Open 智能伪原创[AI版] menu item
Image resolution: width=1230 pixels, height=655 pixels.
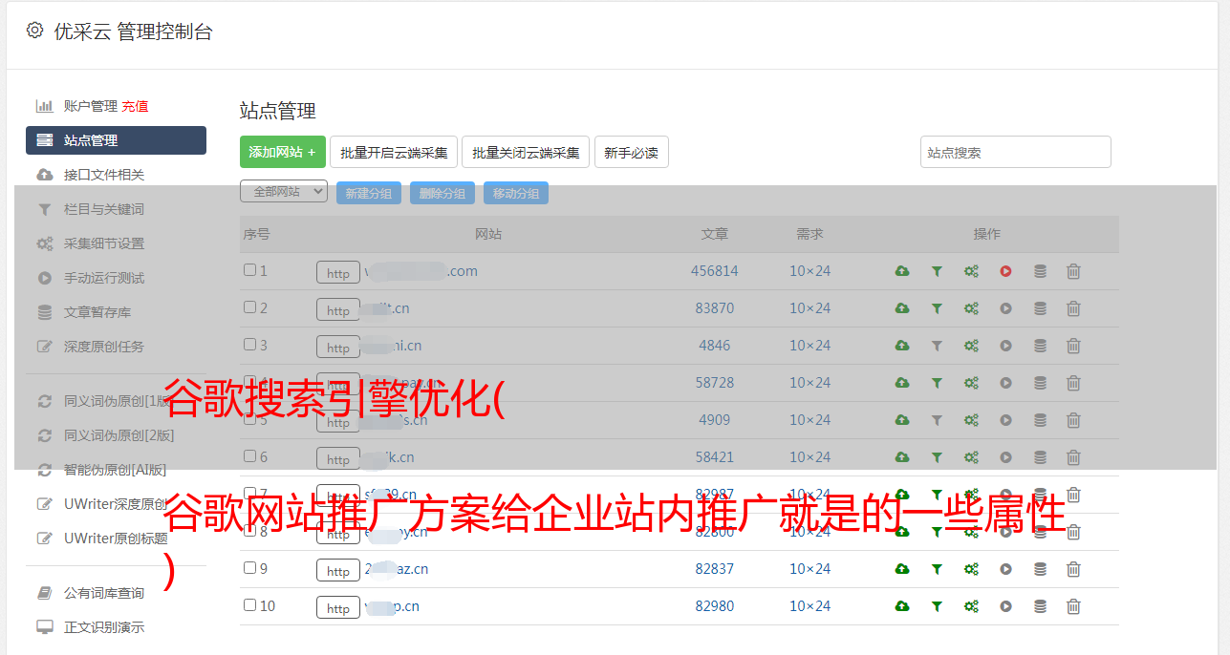point(116,470)
